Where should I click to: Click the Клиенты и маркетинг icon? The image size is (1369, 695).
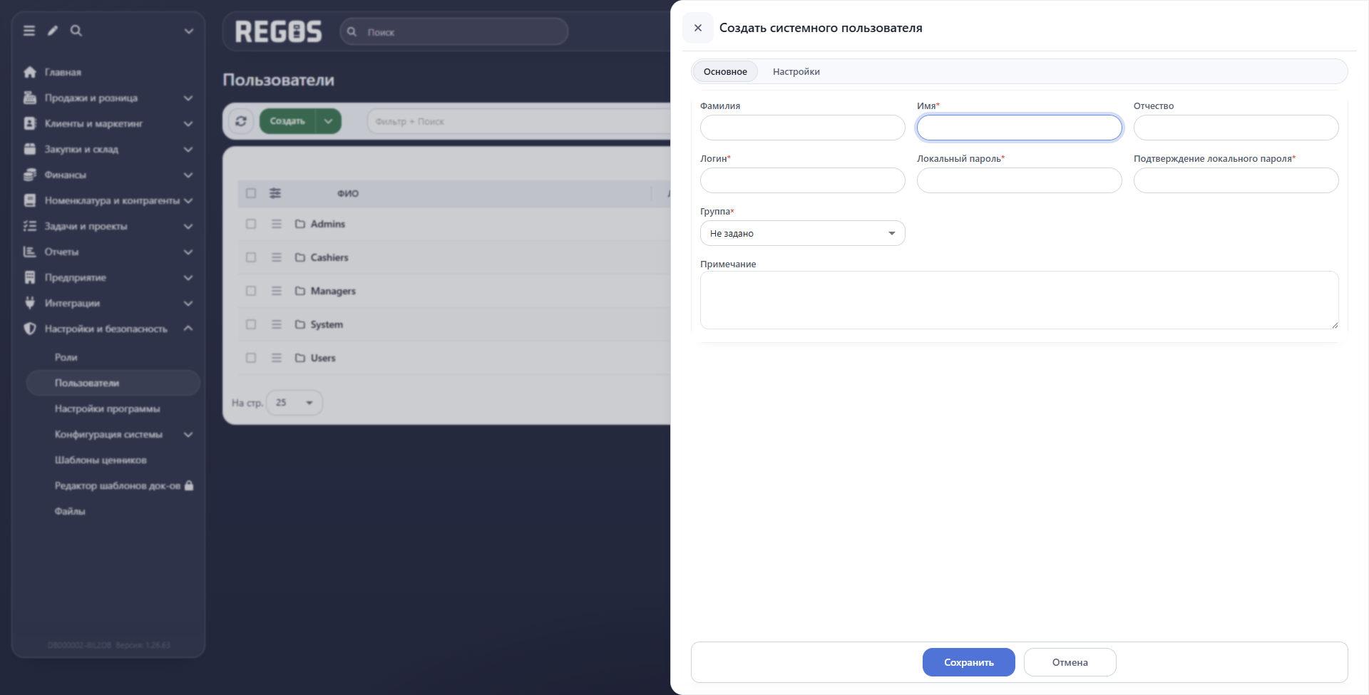coord(30,123)
